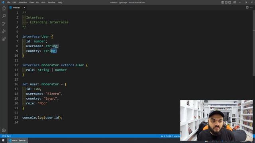
Task: Open the Explorer view in activity bar
Action: tap(4, 8)
